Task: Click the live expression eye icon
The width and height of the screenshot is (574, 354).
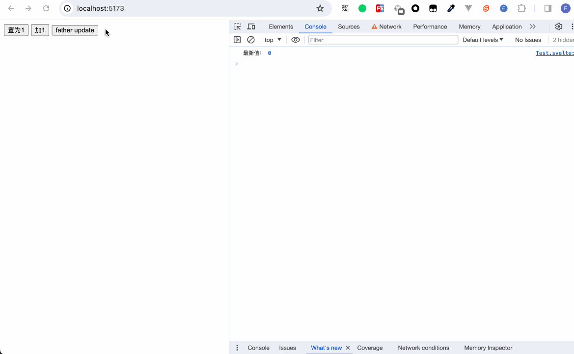Action: pyautogui.click(x=295, y=40)
